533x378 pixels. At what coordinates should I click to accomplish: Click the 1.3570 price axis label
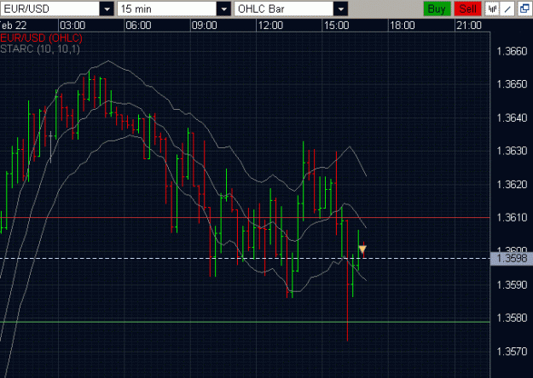click(512, 352)
